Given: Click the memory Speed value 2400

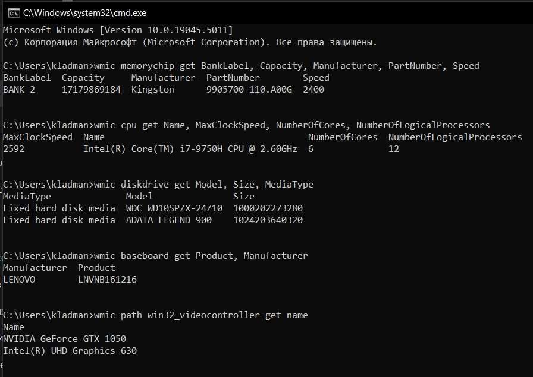Looking at the screenshot, I should point(313,90).
